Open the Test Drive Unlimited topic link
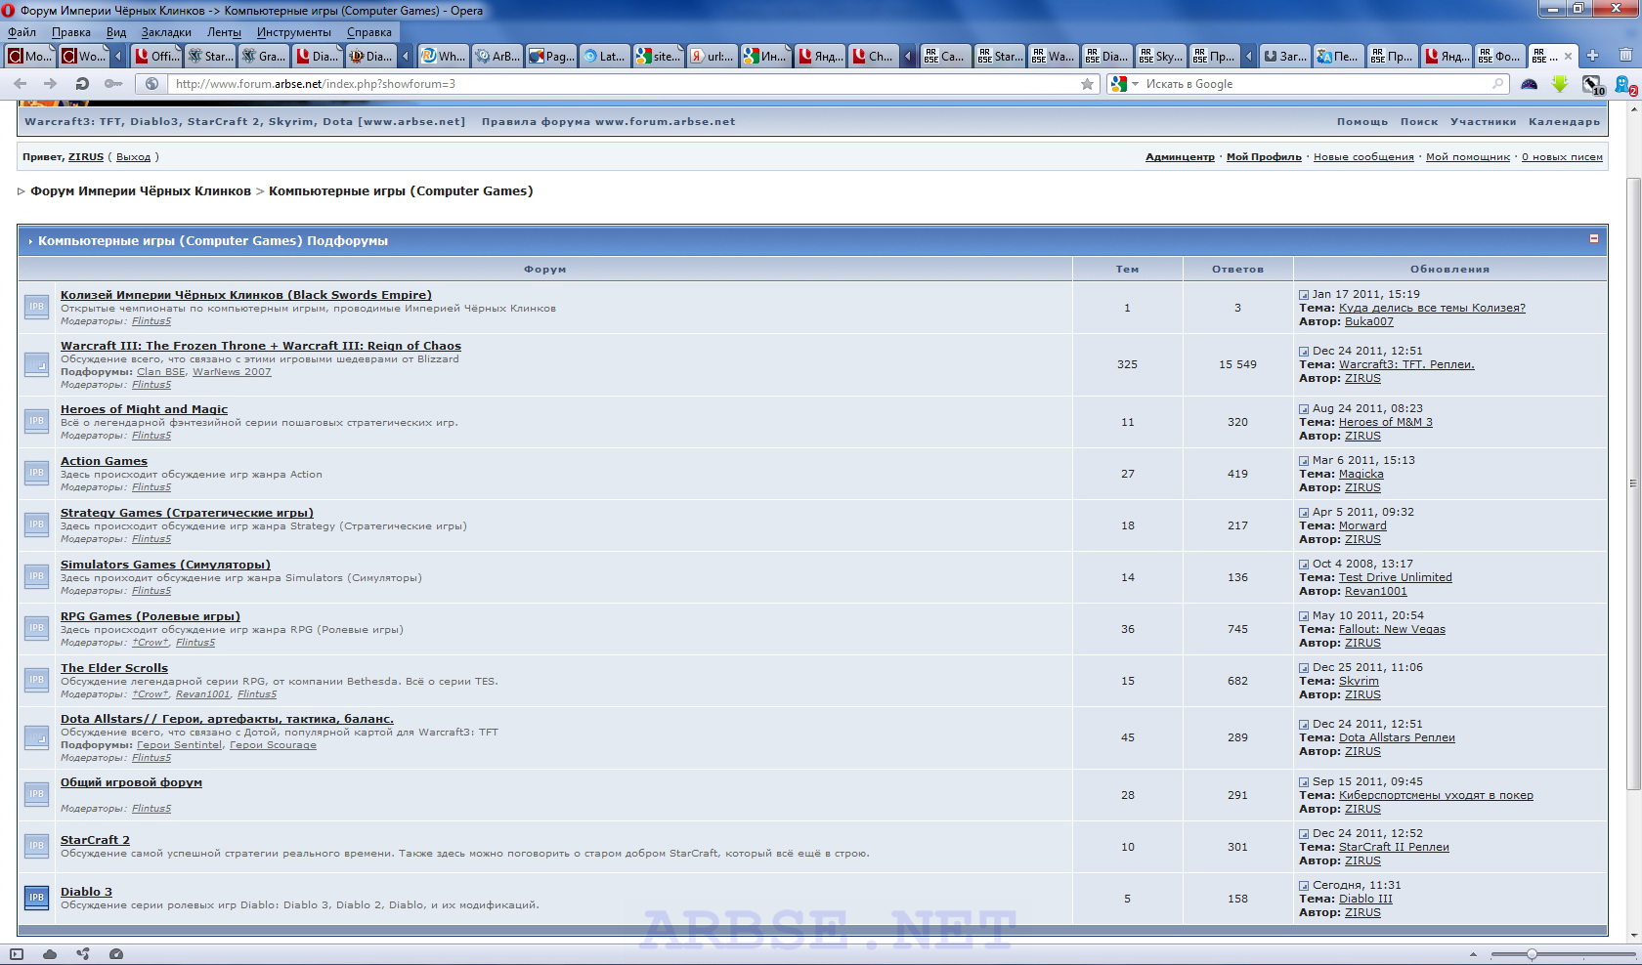Image resolution: width=1642 pixels, height=965 pixels. 1396,577
